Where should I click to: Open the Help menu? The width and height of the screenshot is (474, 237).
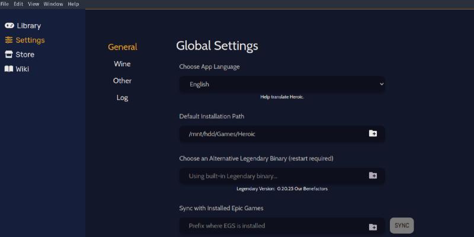point(73,4)
